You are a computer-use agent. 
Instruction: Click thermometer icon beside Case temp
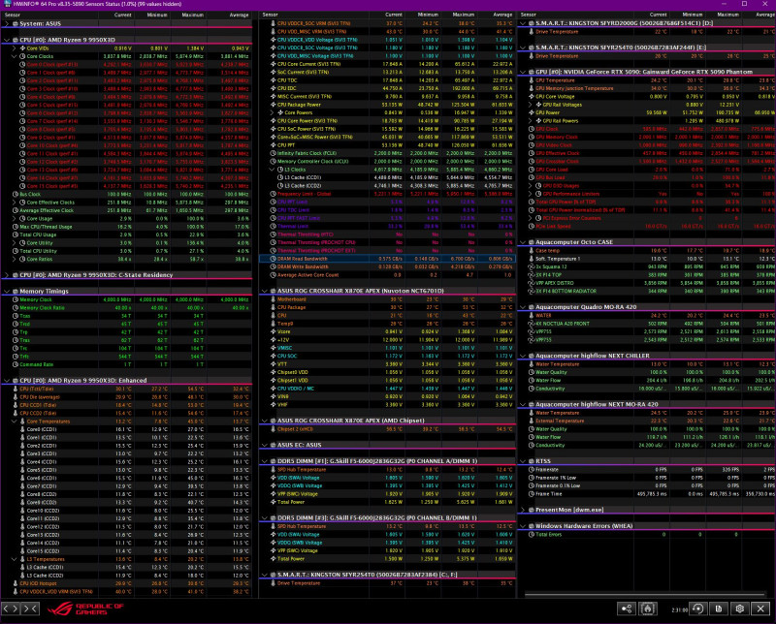click(x=532, y=251)
